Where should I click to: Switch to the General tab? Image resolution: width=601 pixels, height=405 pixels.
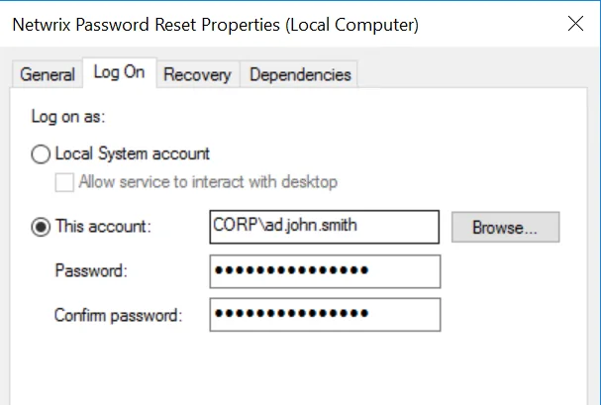pyautogui.click(x=48, y=74)
